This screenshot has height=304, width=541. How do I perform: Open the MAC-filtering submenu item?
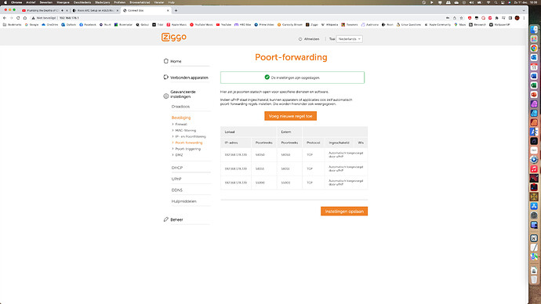click(186, 130)
